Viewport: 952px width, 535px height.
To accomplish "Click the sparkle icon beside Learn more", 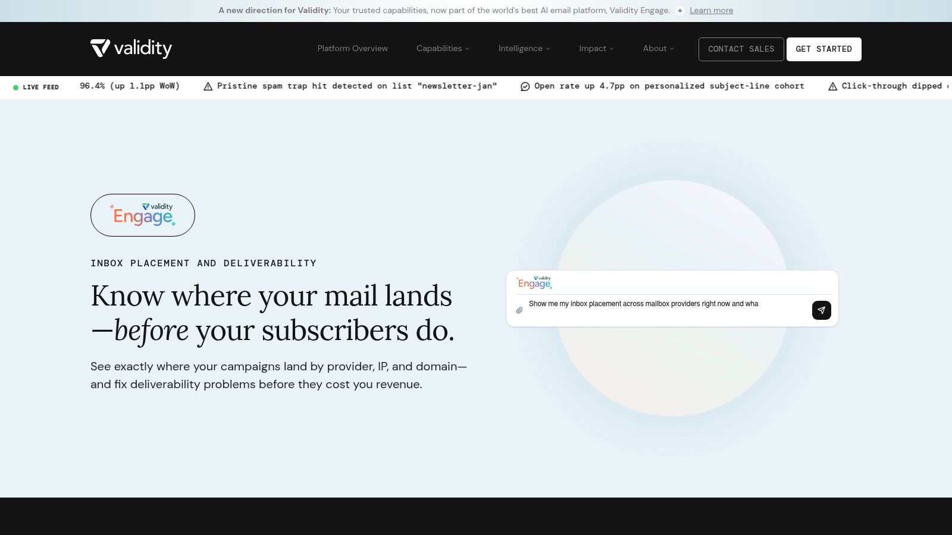I will 680,11.
